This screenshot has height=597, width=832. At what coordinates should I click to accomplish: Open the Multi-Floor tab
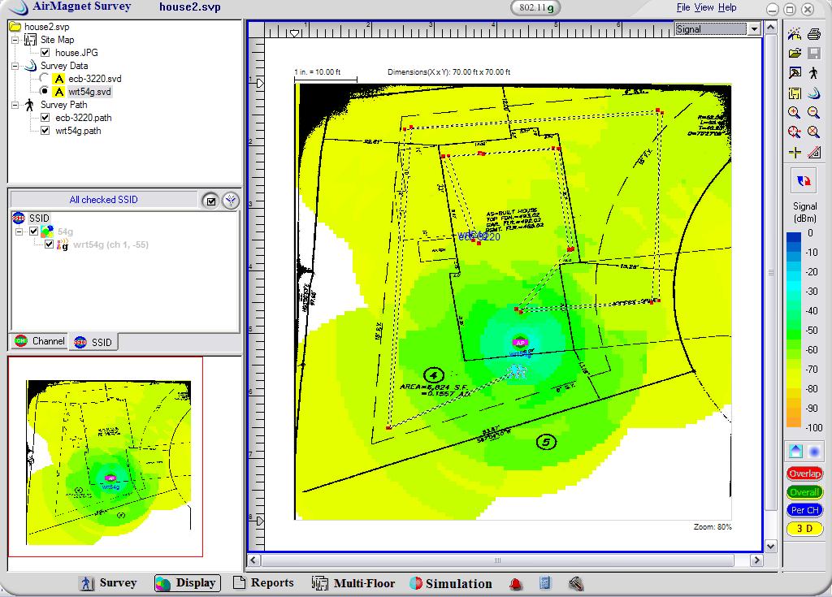[x=353, y=583]
